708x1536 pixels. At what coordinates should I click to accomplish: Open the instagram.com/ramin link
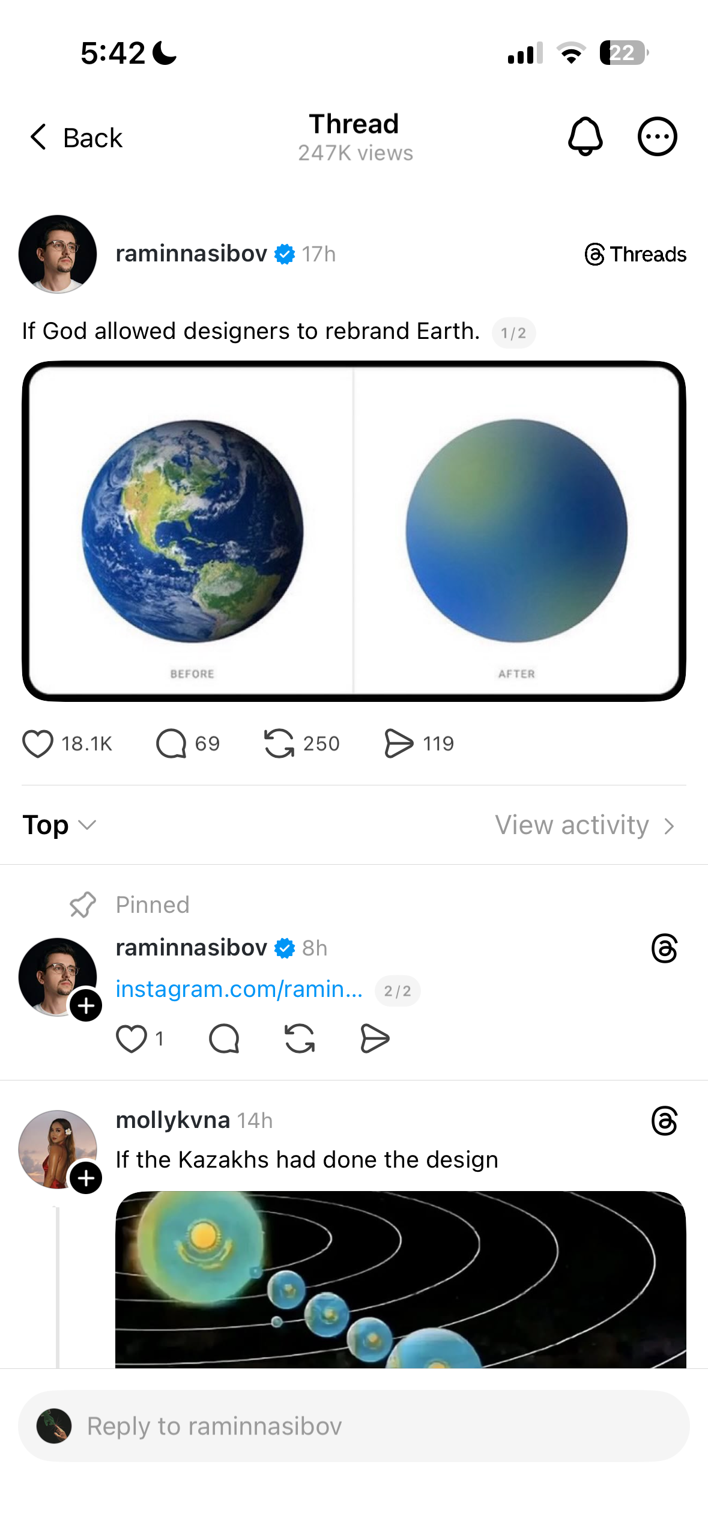(x=239, y=989)
